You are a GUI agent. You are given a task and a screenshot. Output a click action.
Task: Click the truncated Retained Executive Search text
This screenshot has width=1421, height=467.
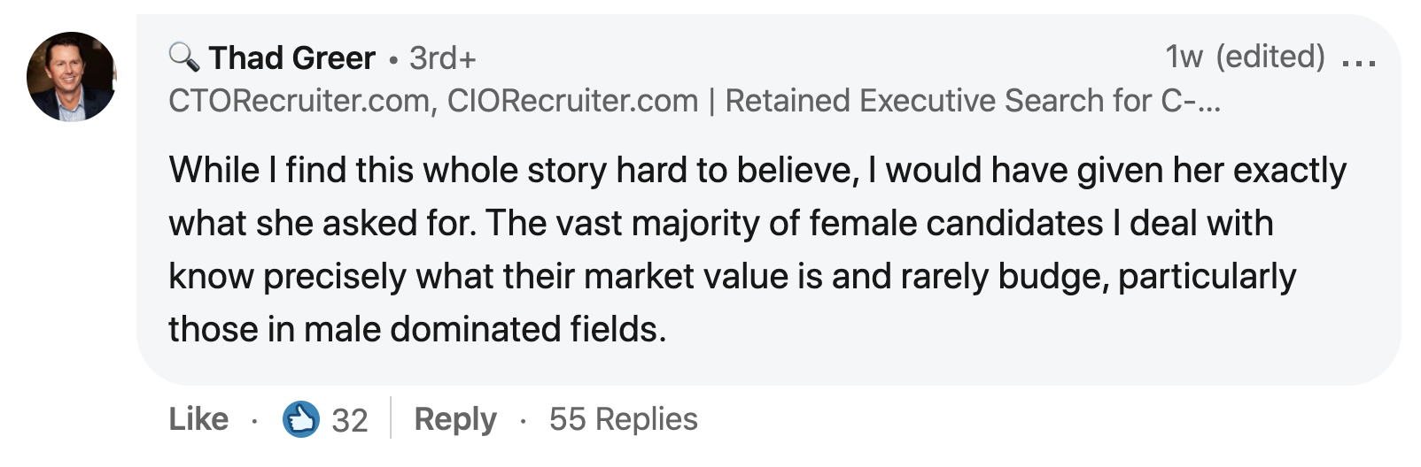[x=973, y=101]
